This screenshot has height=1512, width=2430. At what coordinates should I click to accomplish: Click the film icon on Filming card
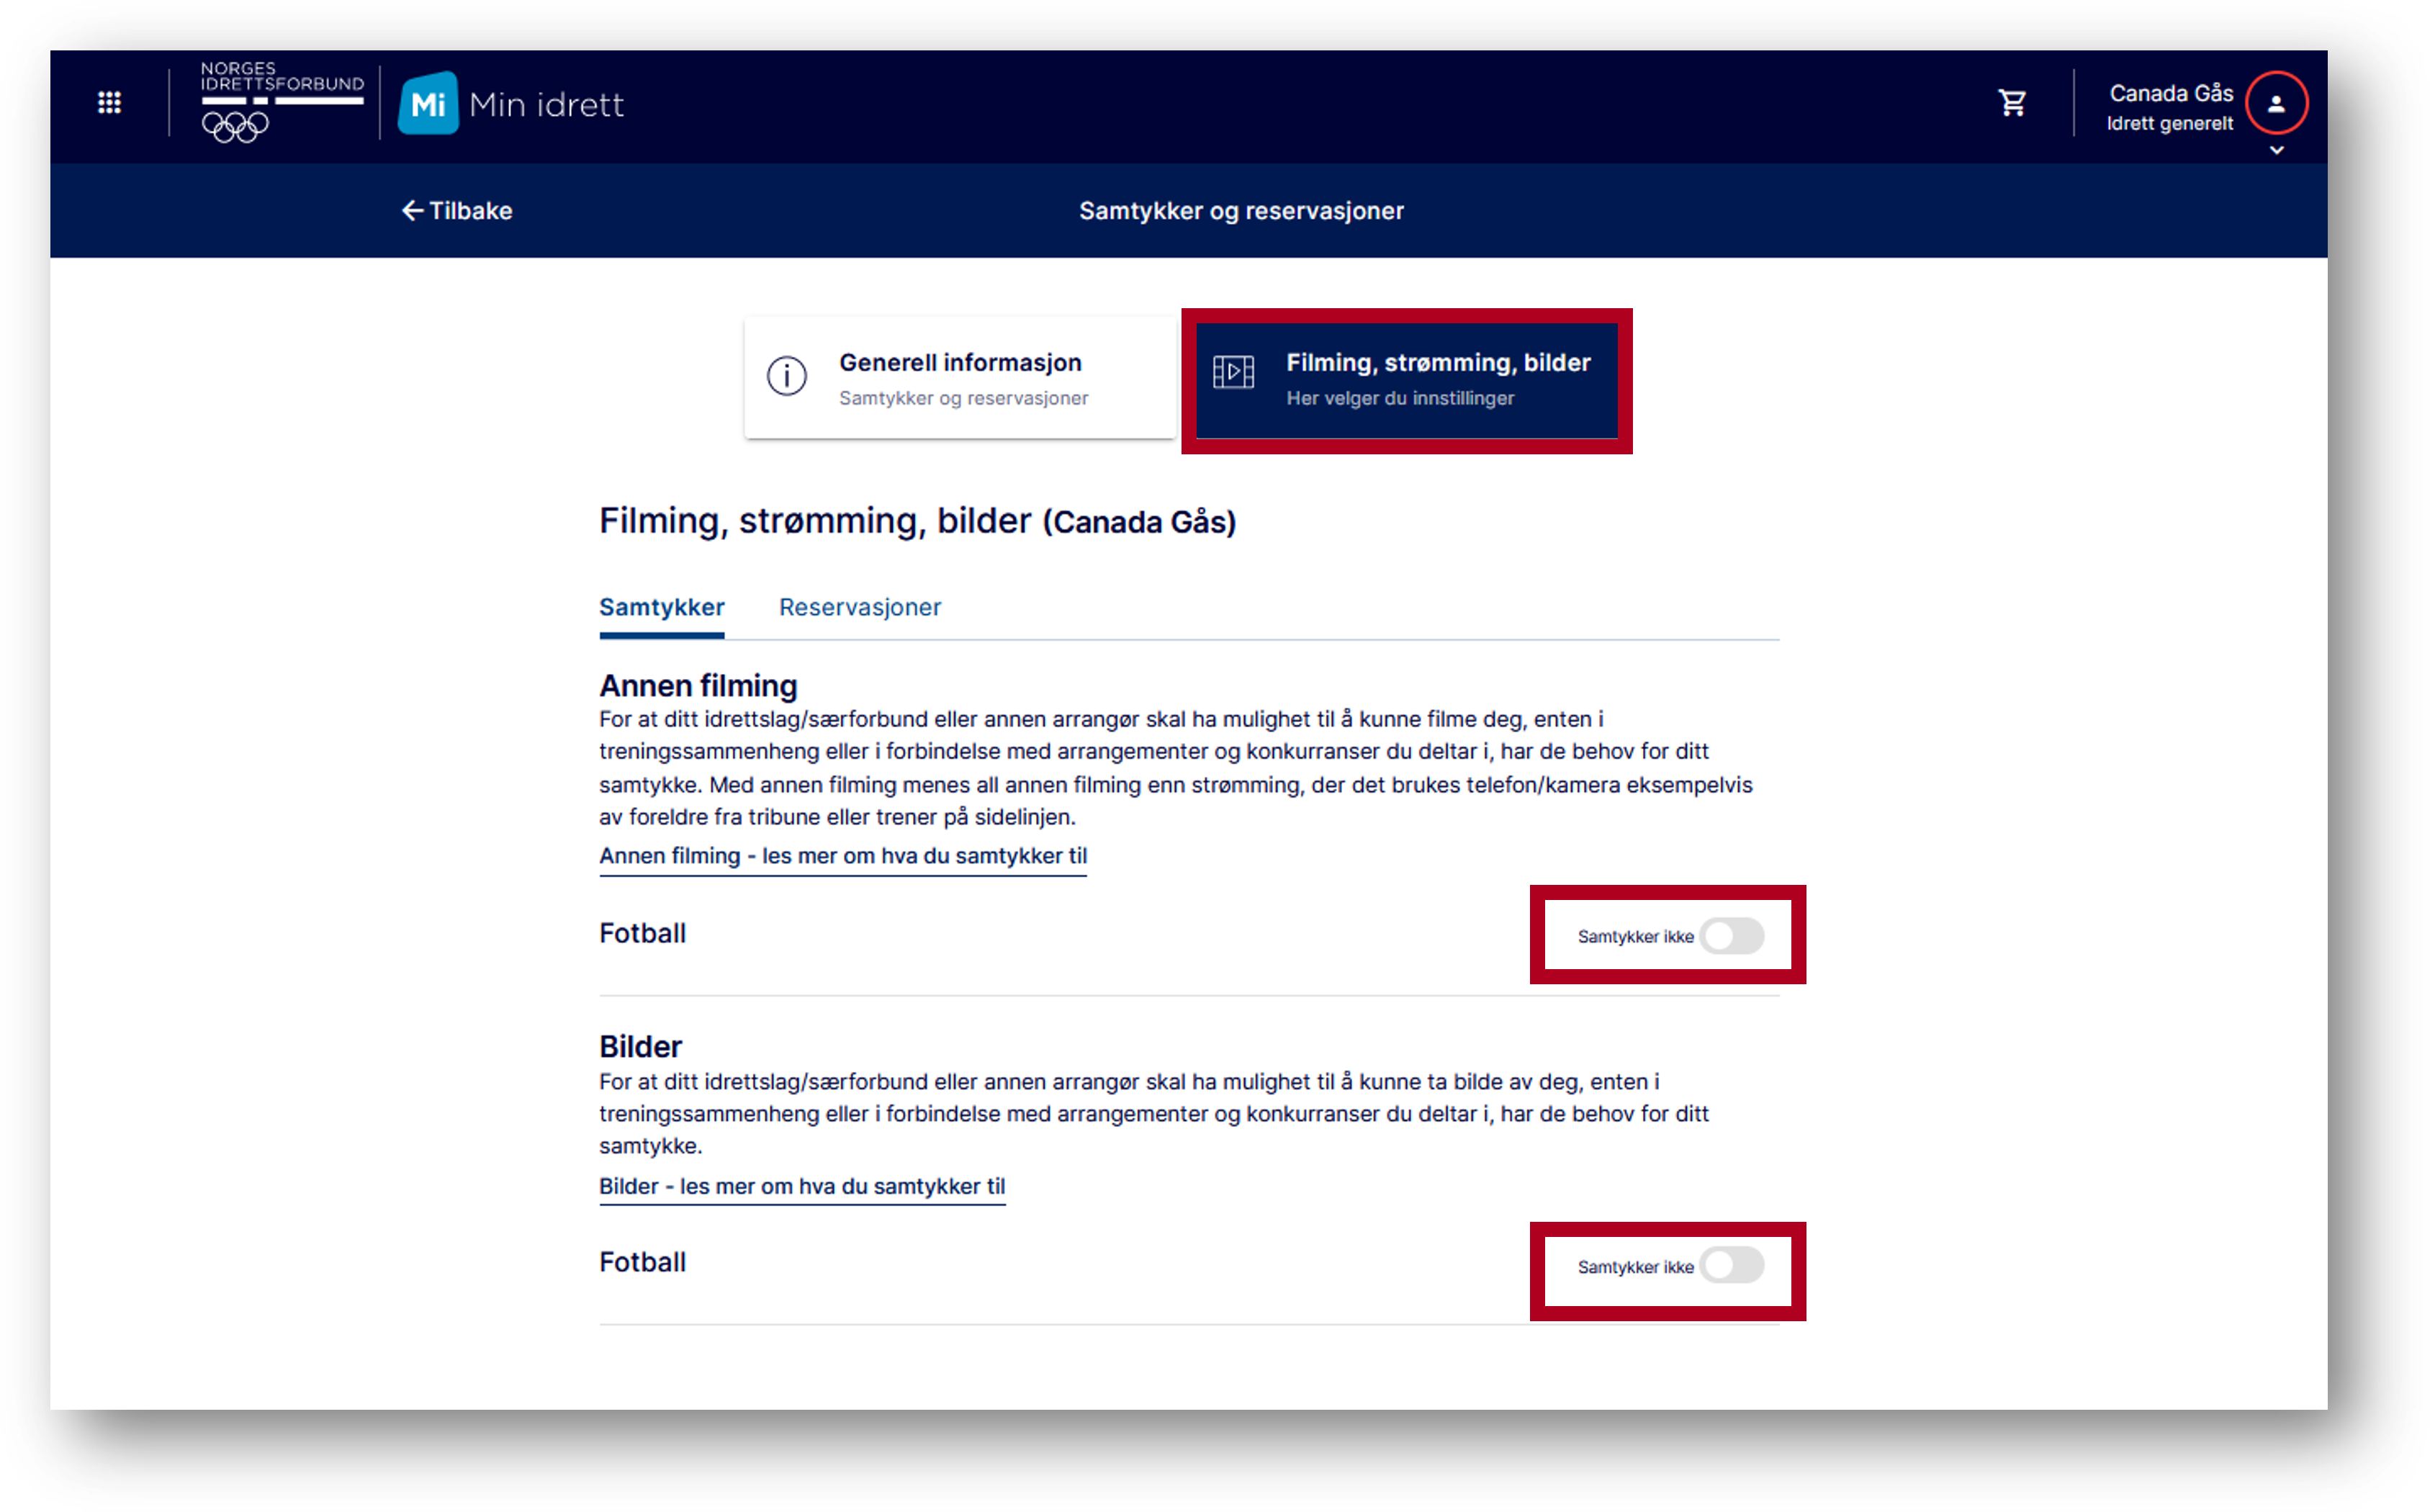(1233, 372)
